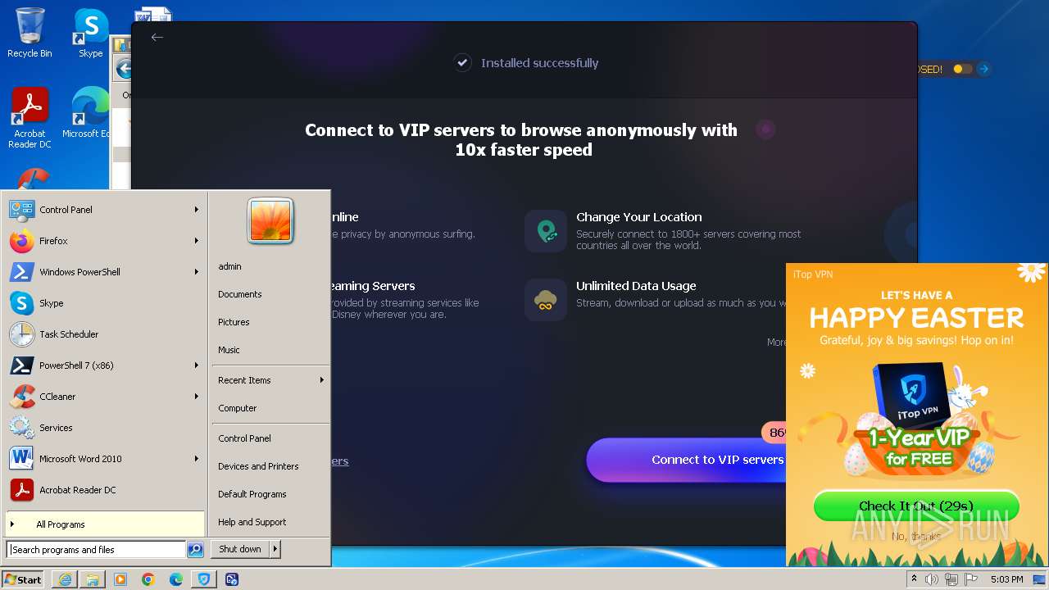Viewport: 1049px width, 590px height.
Task: Expand the Windows PowerShell submenu arrow
Action: pyautogui.click(x=197, y=272)
